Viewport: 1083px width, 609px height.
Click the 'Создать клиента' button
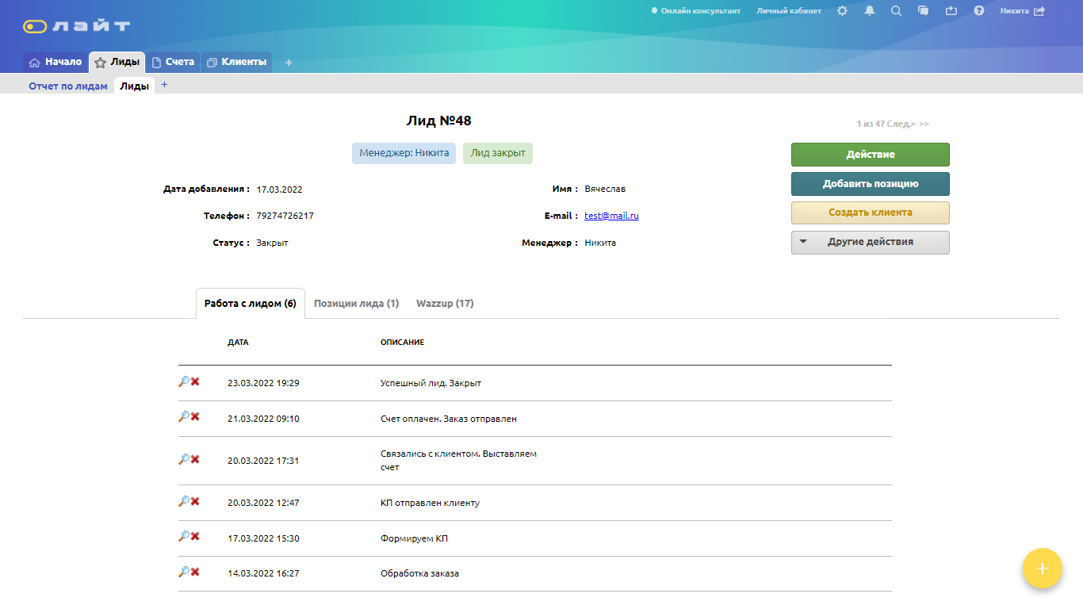[870, 213]
